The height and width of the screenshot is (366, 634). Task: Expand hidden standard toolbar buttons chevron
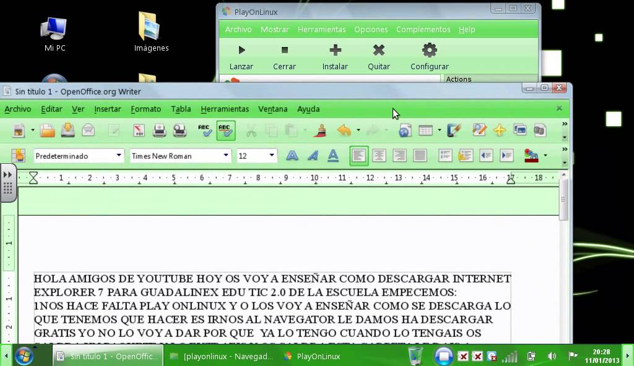pyautogui.click(x=565, y=124)
